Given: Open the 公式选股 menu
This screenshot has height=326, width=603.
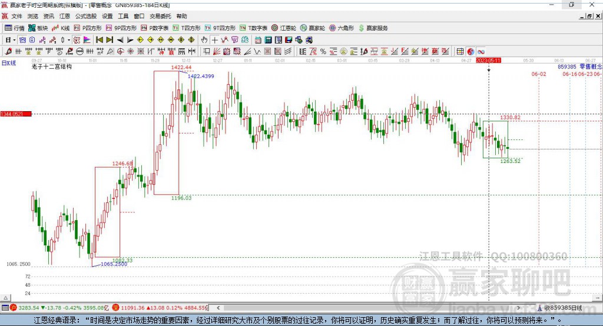Looking at the screenshot, I should click(x=86, y=16).
